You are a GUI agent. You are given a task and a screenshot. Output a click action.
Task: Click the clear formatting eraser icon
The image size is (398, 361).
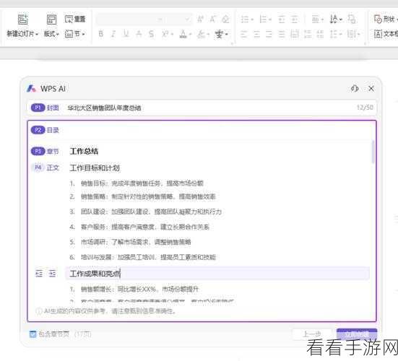coord(225,19)
